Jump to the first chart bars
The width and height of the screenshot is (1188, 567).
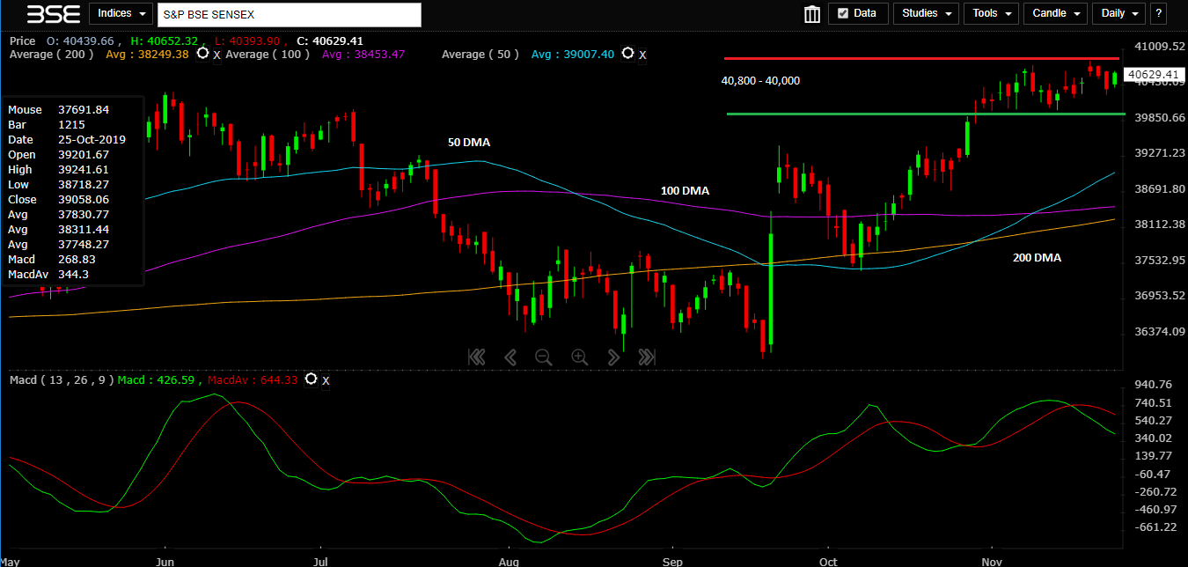[x=476, y=357]
